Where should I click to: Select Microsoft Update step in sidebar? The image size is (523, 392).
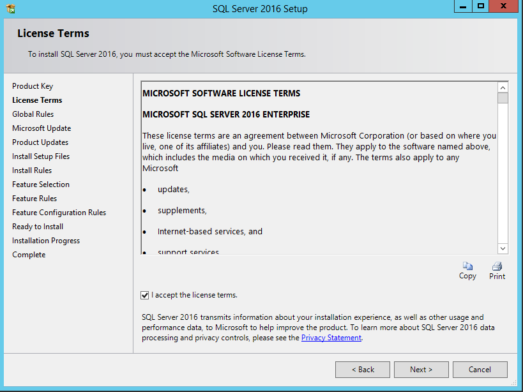click(x=42, y=128)
